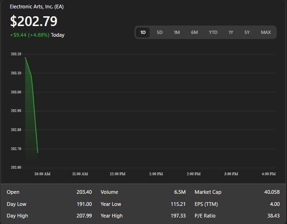
Task: Switch chart to 5D range
Action: pyautogui.click(x=160, y=33)
